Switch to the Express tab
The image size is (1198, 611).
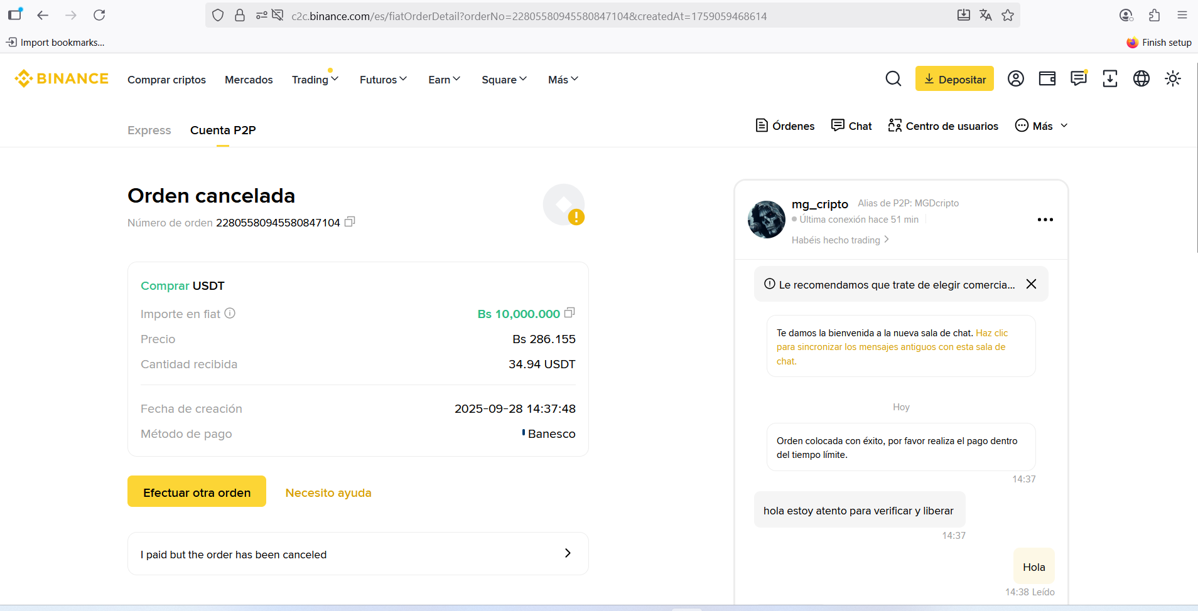(x=149, y=130)
